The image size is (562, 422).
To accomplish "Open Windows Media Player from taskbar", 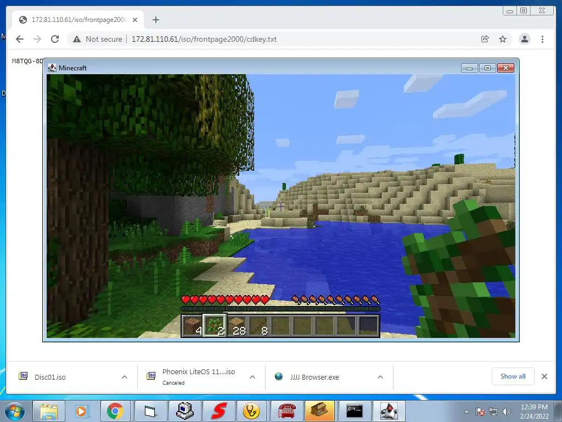I will (x=81, y=411).
